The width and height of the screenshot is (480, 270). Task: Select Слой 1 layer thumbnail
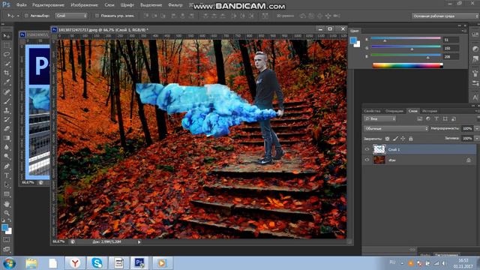coord(379,149)
